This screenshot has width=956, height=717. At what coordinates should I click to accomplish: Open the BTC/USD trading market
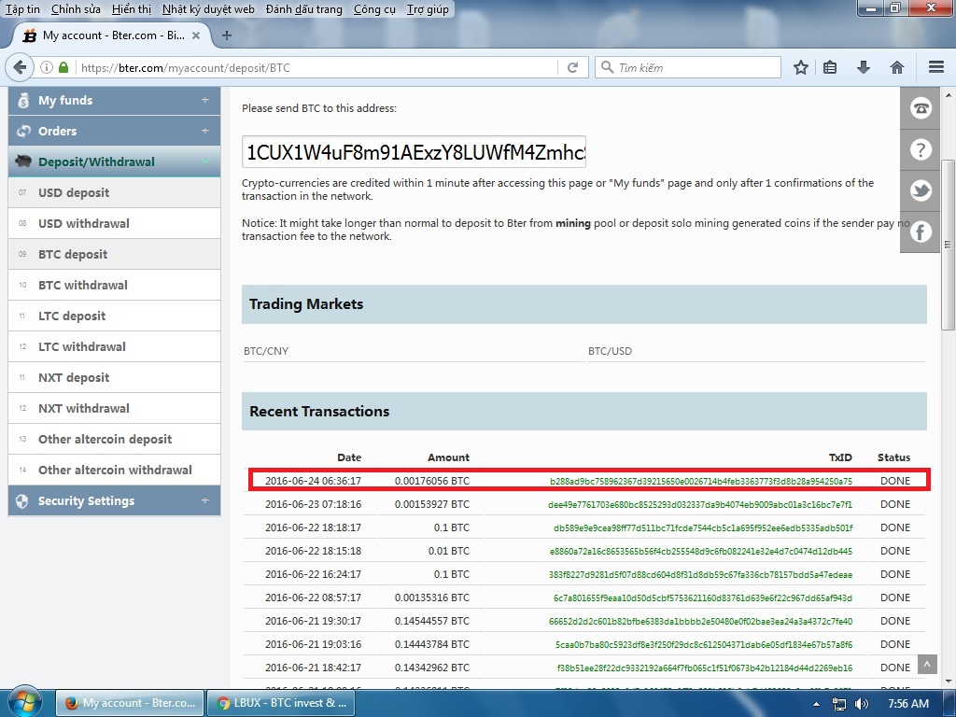coord(610,351)
